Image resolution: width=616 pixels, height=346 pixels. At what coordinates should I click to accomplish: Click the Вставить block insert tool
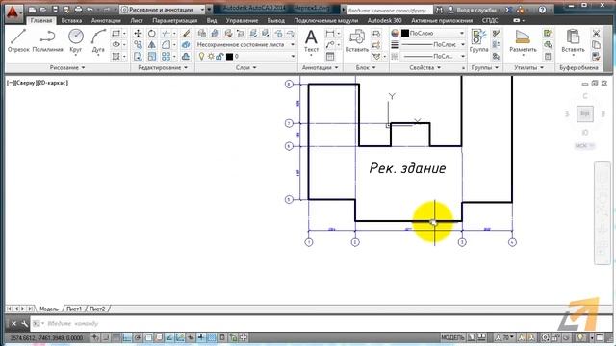(x=357, y=40)
